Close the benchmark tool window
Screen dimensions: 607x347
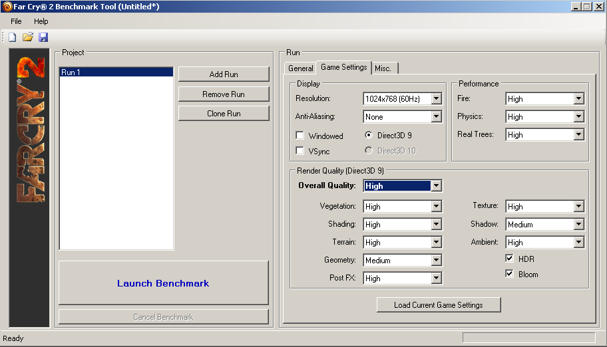click(599, 7)
